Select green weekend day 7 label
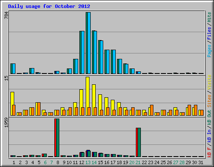Screen dimensions: 214x167 pos(51,162)
